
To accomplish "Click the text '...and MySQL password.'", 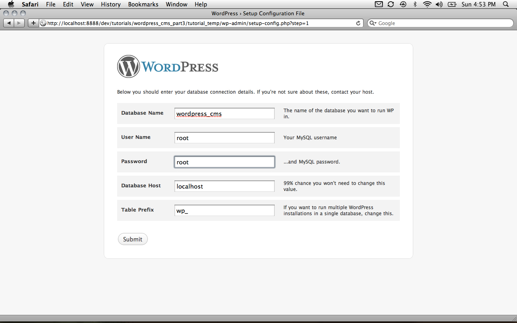I will coord(312,162).
